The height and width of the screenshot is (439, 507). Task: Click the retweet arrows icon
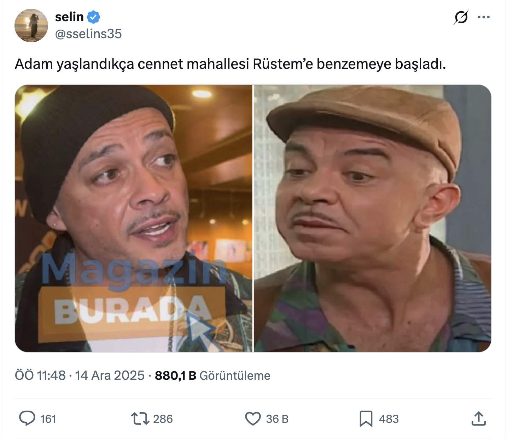(140, 419)
